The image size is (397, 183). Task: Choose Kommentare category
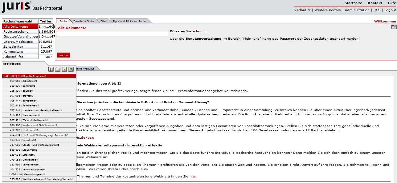coord(20,52)
